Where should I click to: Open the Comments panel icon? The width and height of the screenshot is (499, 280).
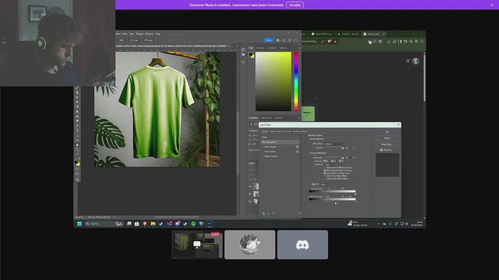(x=243, y=55)
